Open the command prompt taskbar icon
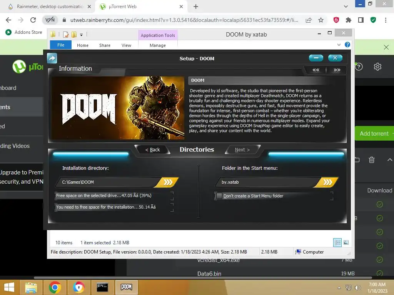This screenshot has height=295, width=394. pyautogui.click(x=102, y=287)
